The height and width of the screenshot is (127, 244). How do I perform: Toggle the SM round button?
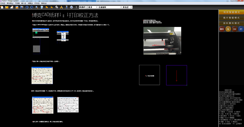[x=235, y=29]
